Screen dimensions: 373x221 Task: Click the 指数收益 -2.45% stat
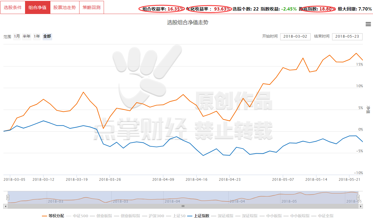[x=278, y=9]
